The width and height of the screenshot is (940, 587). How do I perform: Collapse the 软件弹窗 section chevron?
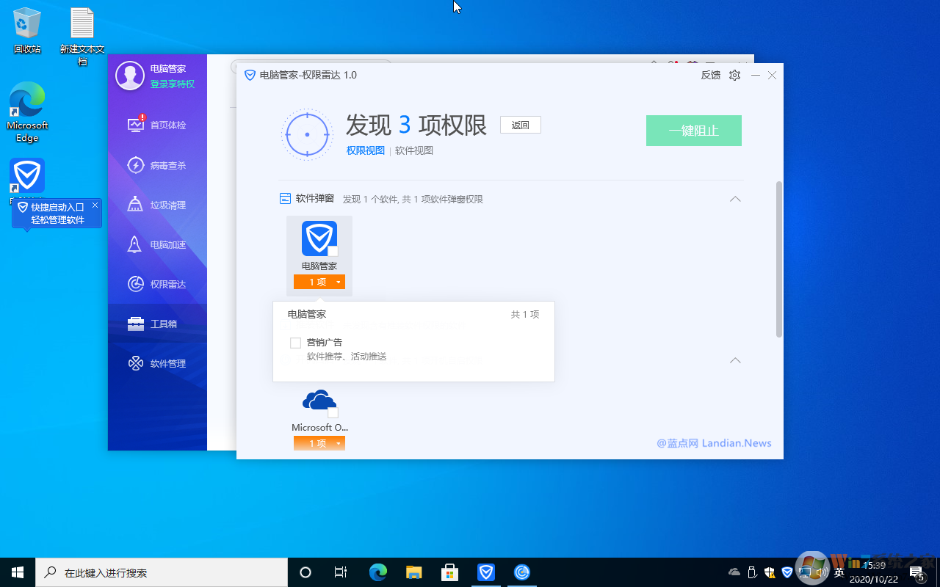[x=735, y=199]
